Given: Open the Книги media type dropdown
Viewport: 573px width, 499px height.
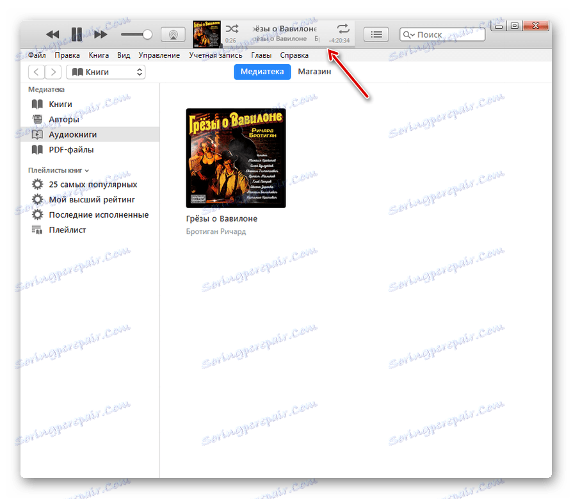Looking at the screenshot, I should point(106,72).
